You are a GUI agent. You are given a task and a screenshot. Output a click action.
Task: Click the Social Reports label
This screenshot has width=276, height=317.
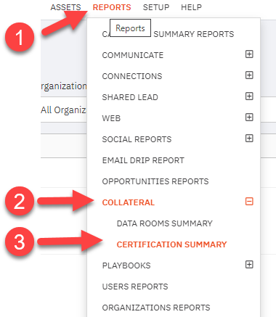(137, 139)
